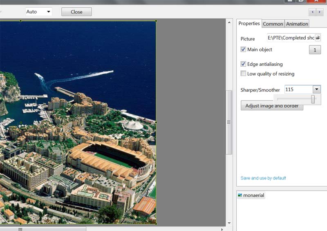Click the horizontal scrollbar right arrow
Viewport: 327px width, 231px height.
pyautogui.click(x=222, y=229)
